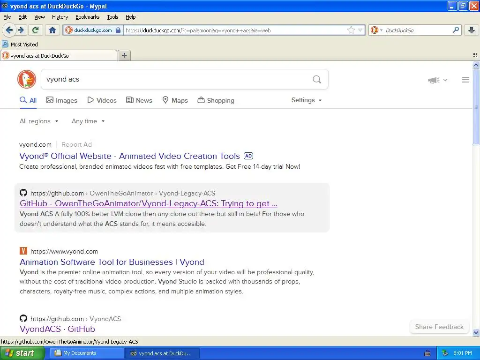Click the DuckDuckGo duck logo

tap(27, 79)
